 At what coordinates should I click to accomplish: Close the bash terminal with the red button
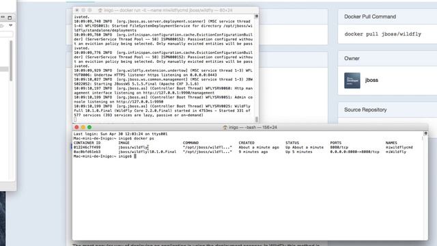(76, 127)
